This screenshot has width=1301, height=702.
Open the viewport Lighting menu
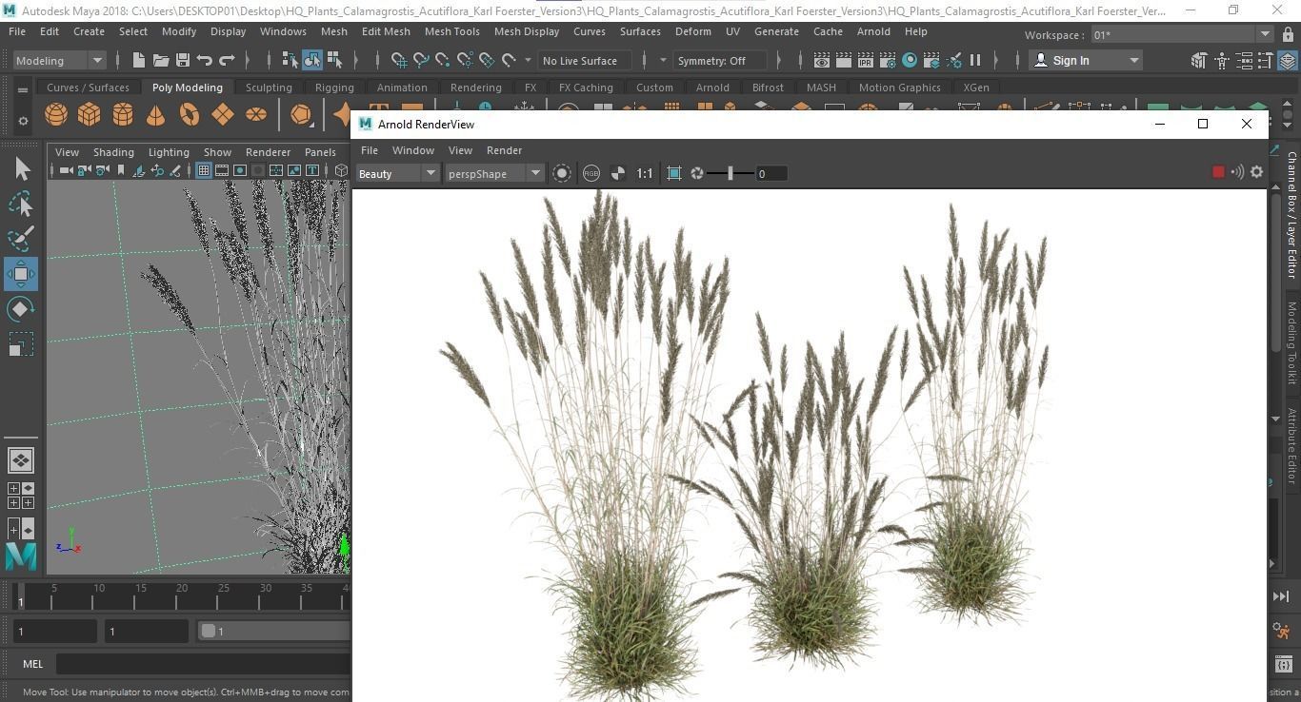[x=169, y=152]
